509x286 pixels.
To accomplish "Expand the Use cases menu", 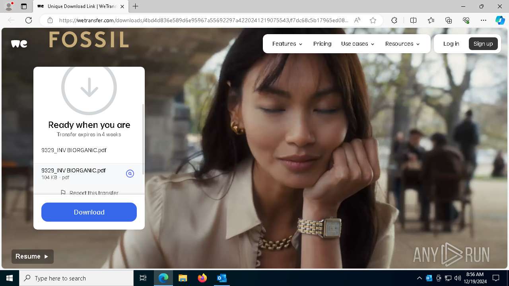I will click(x=357, y=44).
